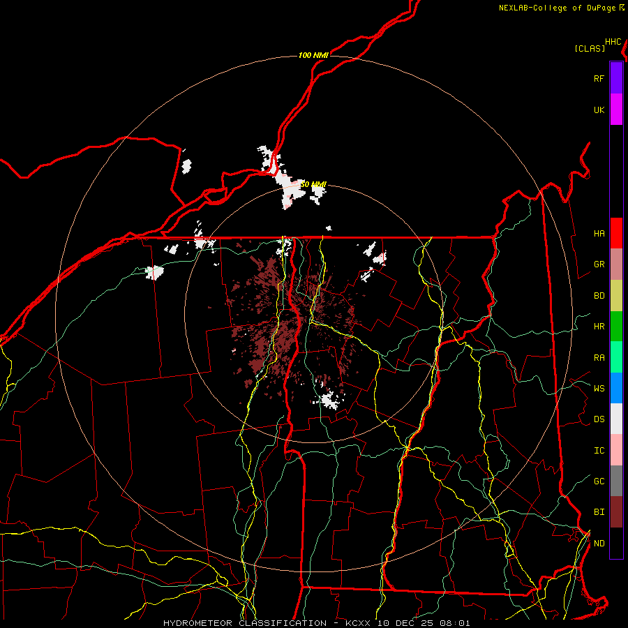628x628 pixels.
Task: Click the GC gray legend swatch
Action: 616,481
